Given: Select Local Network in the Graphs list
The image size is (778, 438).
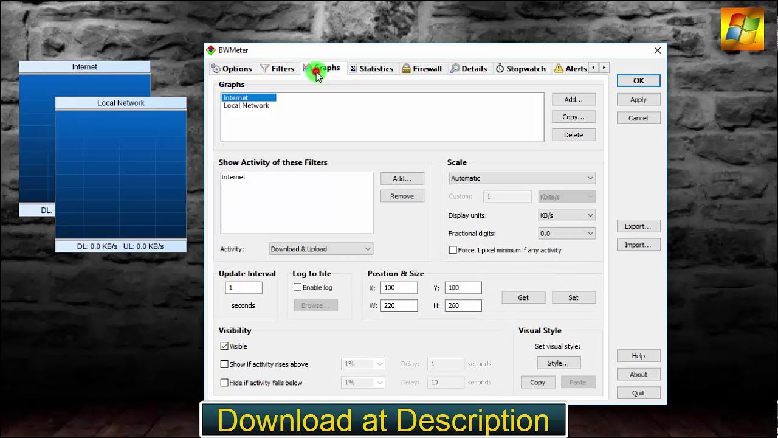Looking at the screenshot, I should point(246,106).
